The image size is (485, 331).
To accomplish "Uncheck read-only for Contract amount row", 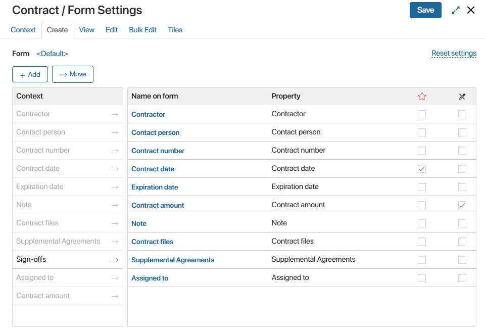I will (x=462, y=205).
